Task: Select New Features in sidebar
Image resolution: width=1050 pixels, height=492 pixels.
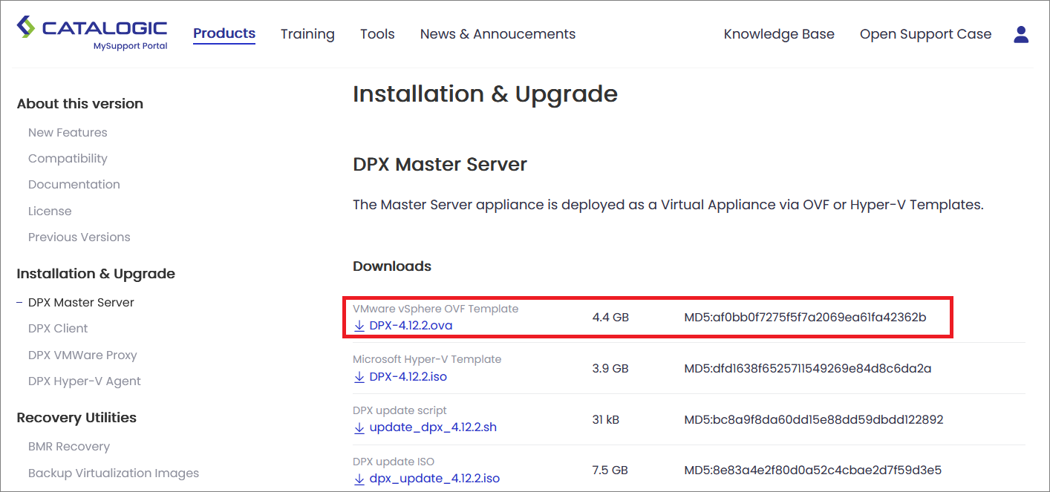Action: (x=68, y=133)
